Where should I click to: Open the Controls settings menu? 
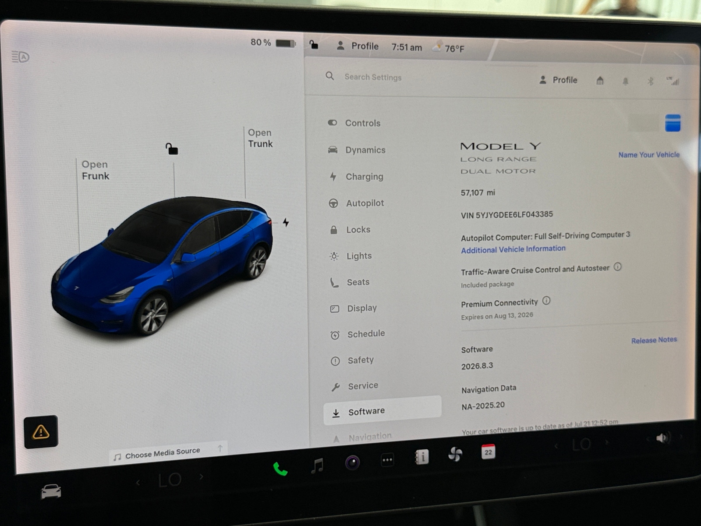pos(354,123)
